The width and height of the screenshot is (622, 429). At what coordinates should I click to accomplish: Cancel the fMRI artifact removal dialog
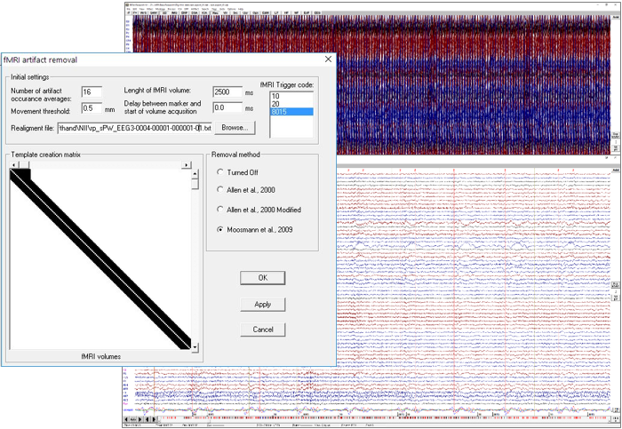pos(263,330)
